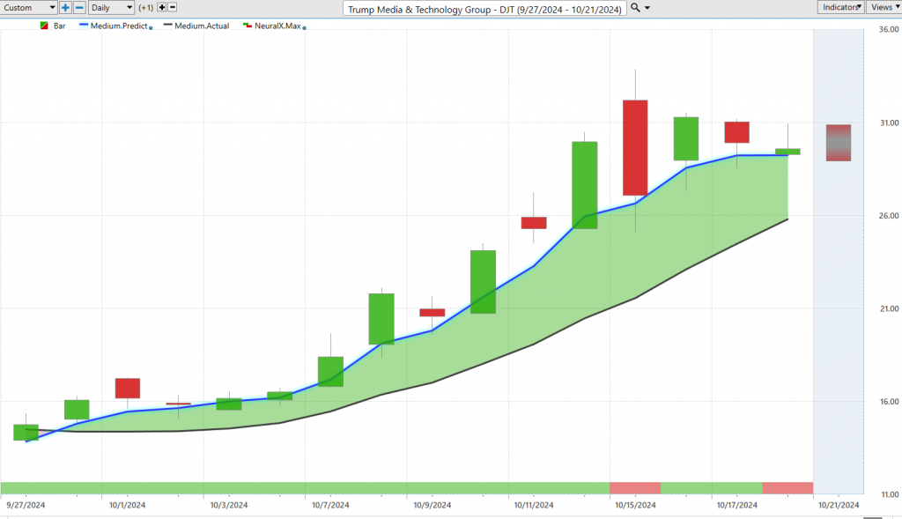Click the 9/27/2024 date axis label

26,505
